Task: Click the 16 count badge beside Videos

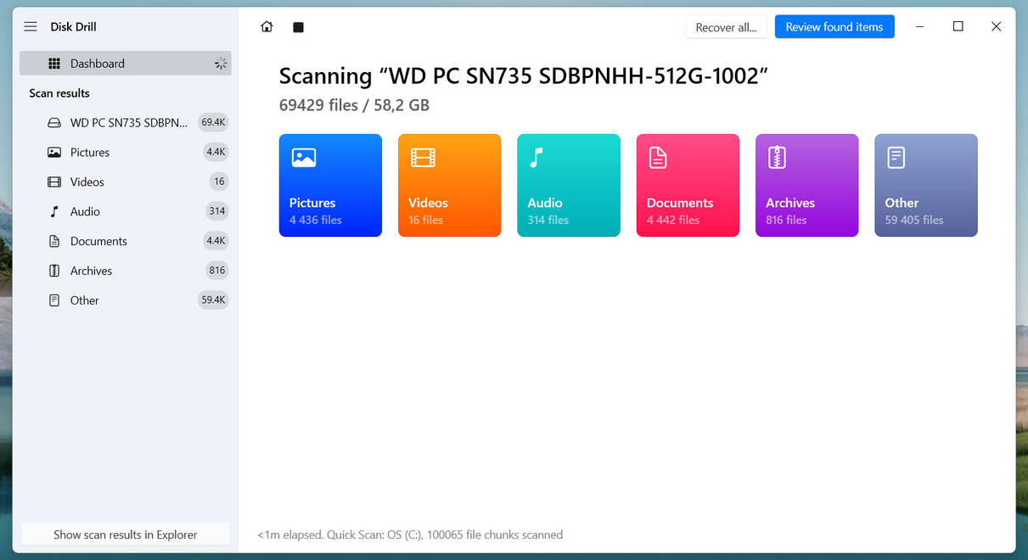Action: tap(219, 182)
